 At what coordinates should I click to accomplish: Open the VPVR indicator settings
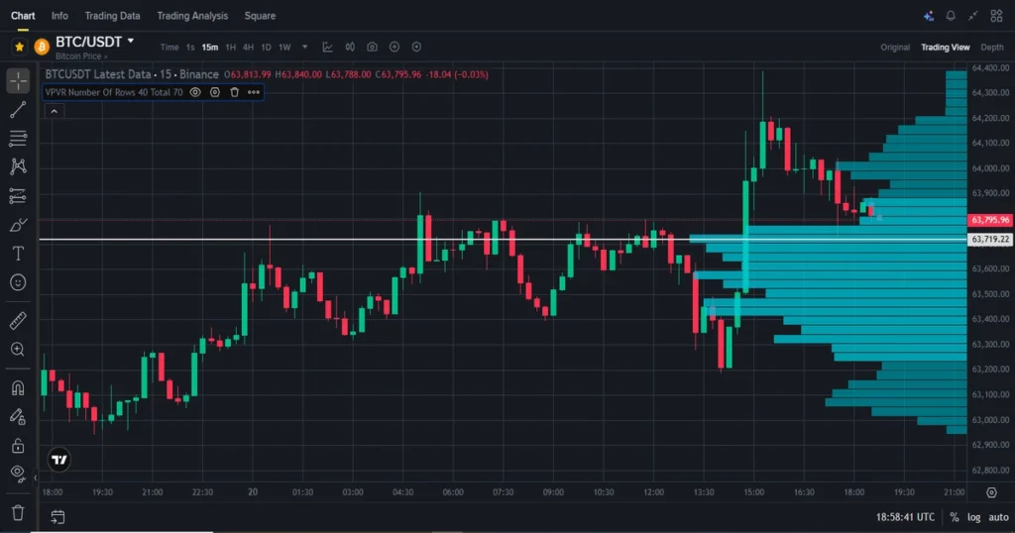pos(215,92)
